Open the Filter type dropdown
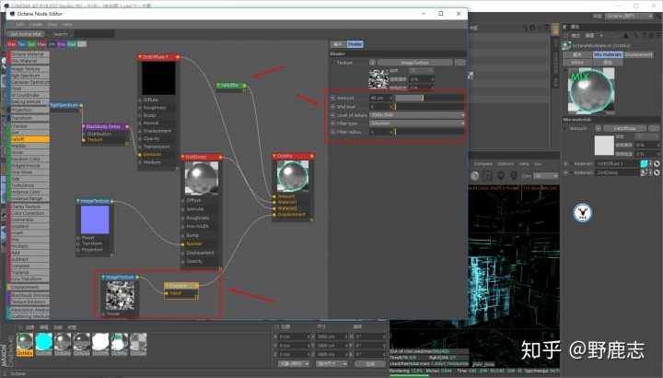This screenshot has height=378, width=663. pos(417,124)
